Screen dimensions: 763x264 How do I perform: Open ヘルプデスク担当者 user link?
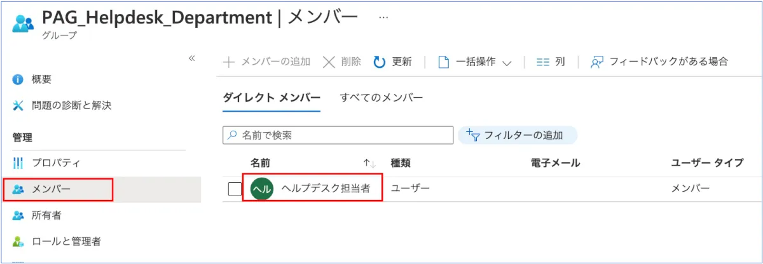(326, 188)
